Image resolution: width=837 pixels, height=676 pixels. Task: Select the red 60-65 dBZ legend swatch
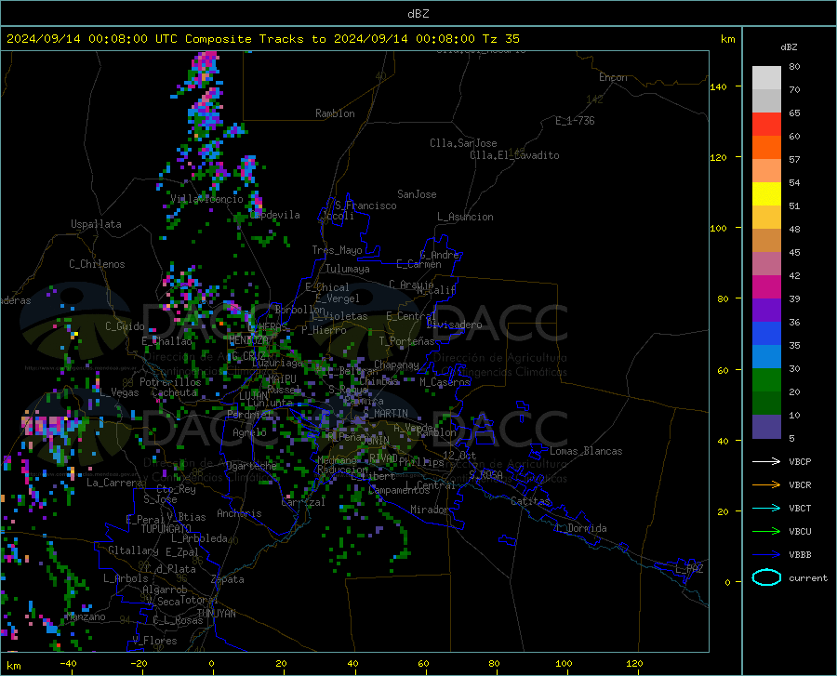(x=766, y=125)
